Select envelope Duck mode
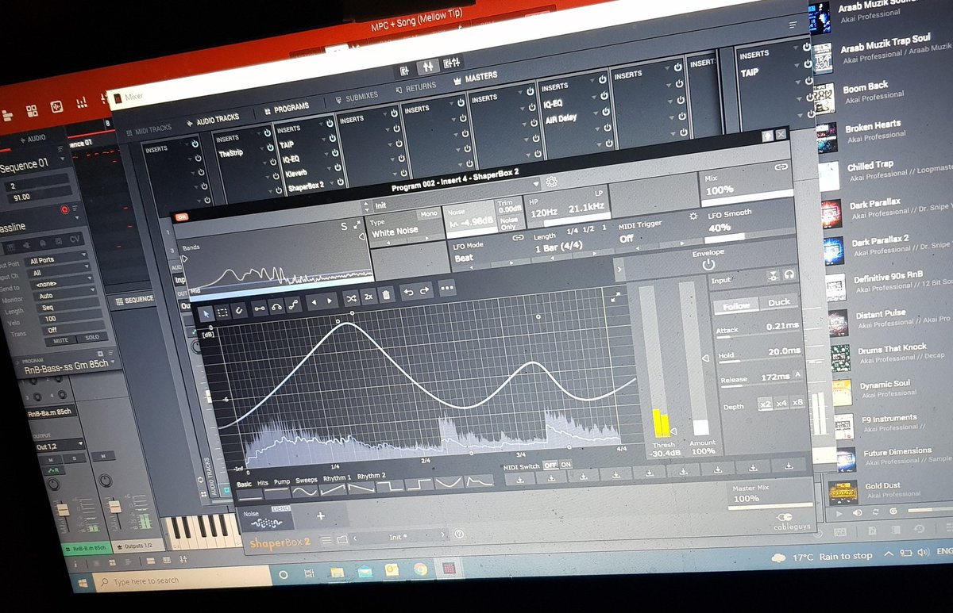Screen dimensions: 953x613 [778, 302]
